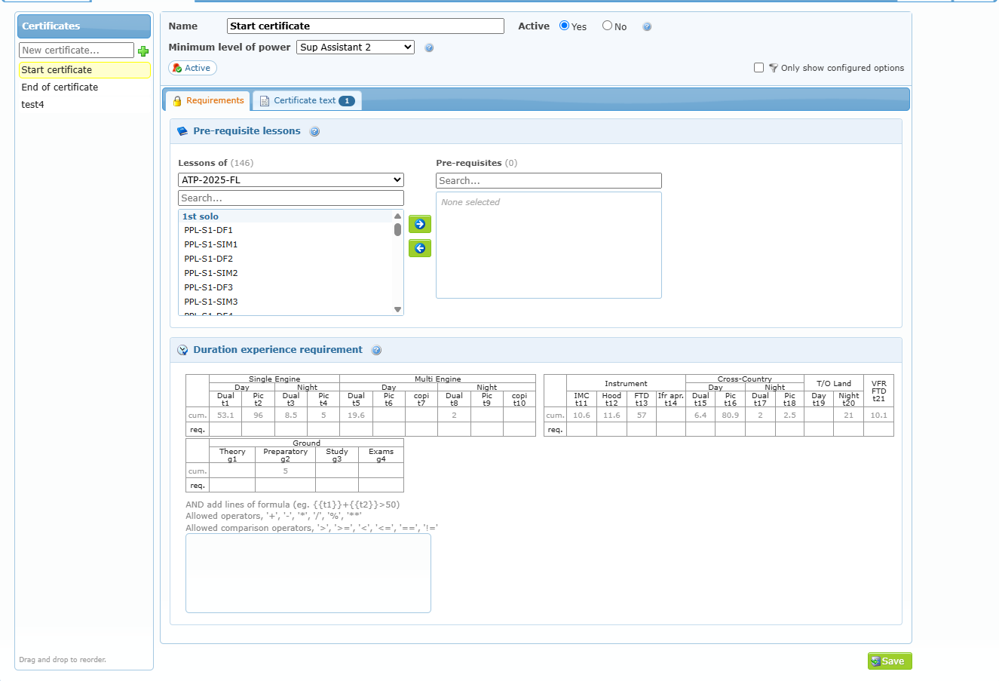Click the Active status badge
This screenshot has width=999, height=681.
[x=192, y=68]
